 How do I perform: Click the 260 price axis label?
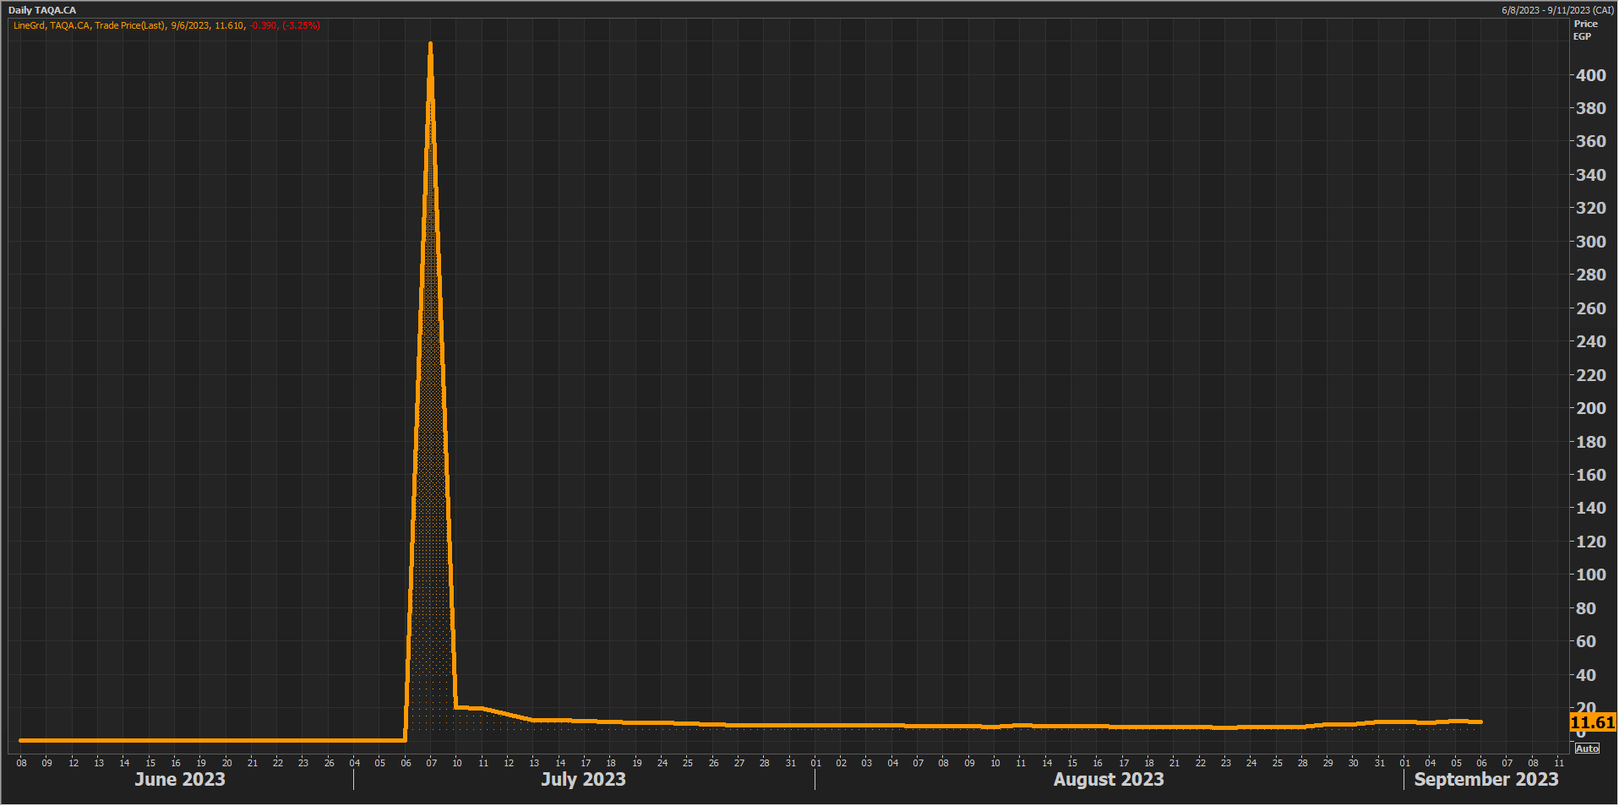tap(1590, 308)
